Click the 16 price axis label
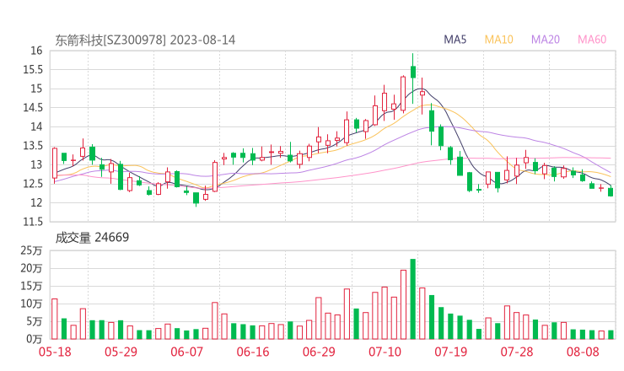The width and height of the screenshot is (624, 371). click(36, 51)
